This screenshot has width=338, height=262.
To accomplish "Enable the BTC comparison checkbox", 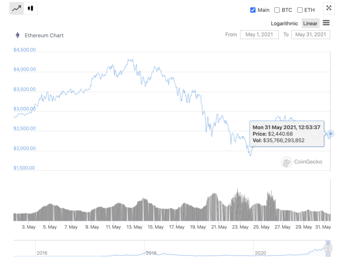I will coord(277,10).
